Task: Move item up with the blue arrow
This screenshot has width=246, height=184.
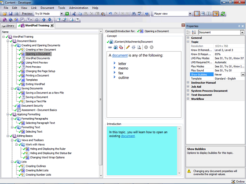Action: coord(44,20)
